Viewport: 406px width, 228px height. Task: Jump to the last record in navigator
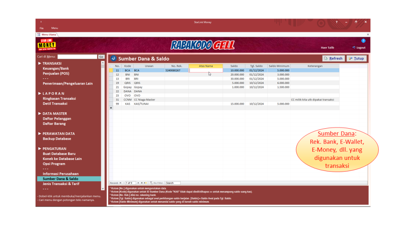142,183
